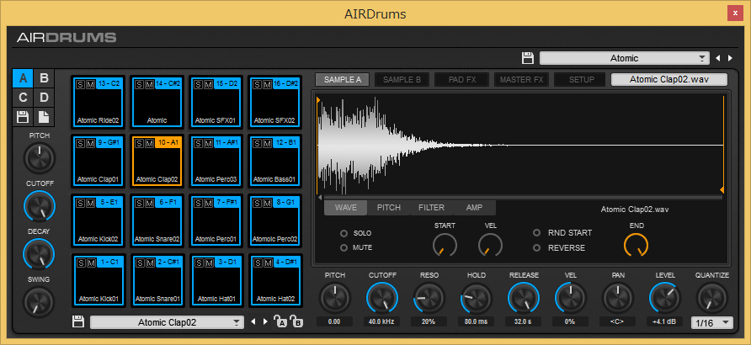The width and height of the screenshot is (751, 345).
Task: Click the SWING knob
Action: pos(40,302)
